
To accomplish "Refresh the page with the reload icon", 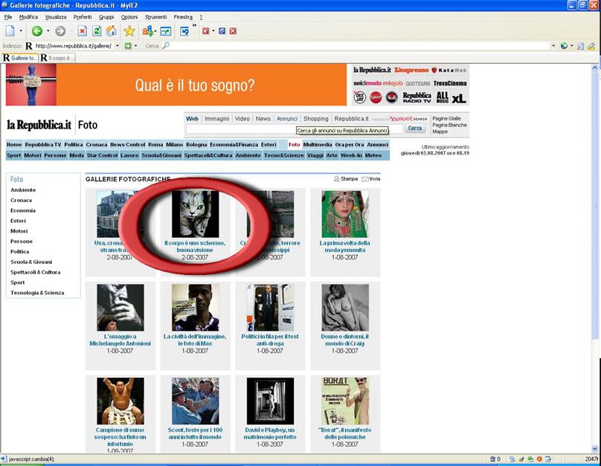I will pos(97,31).
